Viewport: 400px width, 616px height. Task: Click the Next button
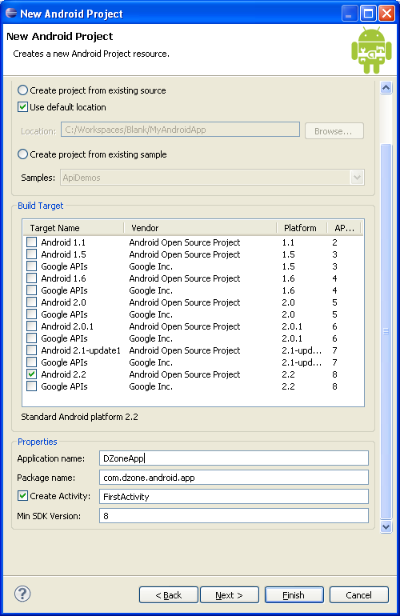[230, 594]
